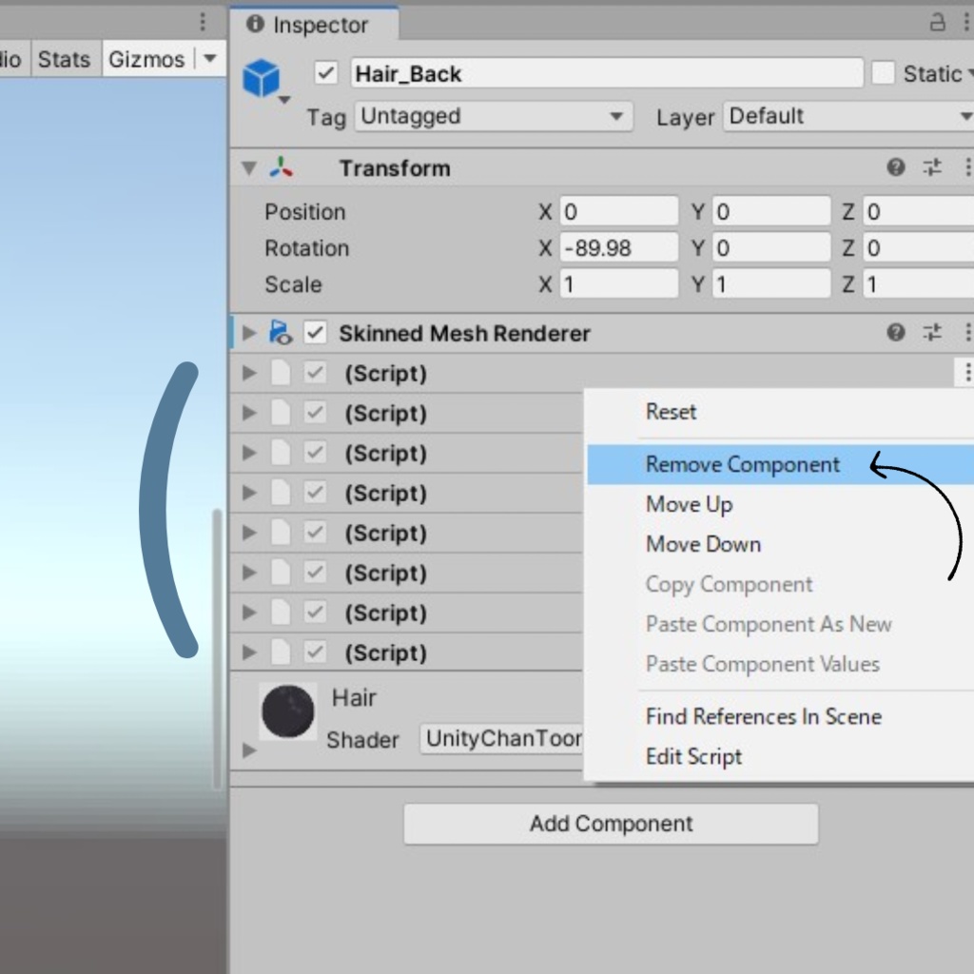Open Skinned Mesh Renderer presets icon
The height and width of the screenshot is (974, 974).
tap(932, 332)
